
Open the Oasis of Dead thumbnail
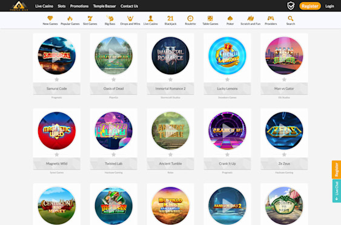point(113,56)
